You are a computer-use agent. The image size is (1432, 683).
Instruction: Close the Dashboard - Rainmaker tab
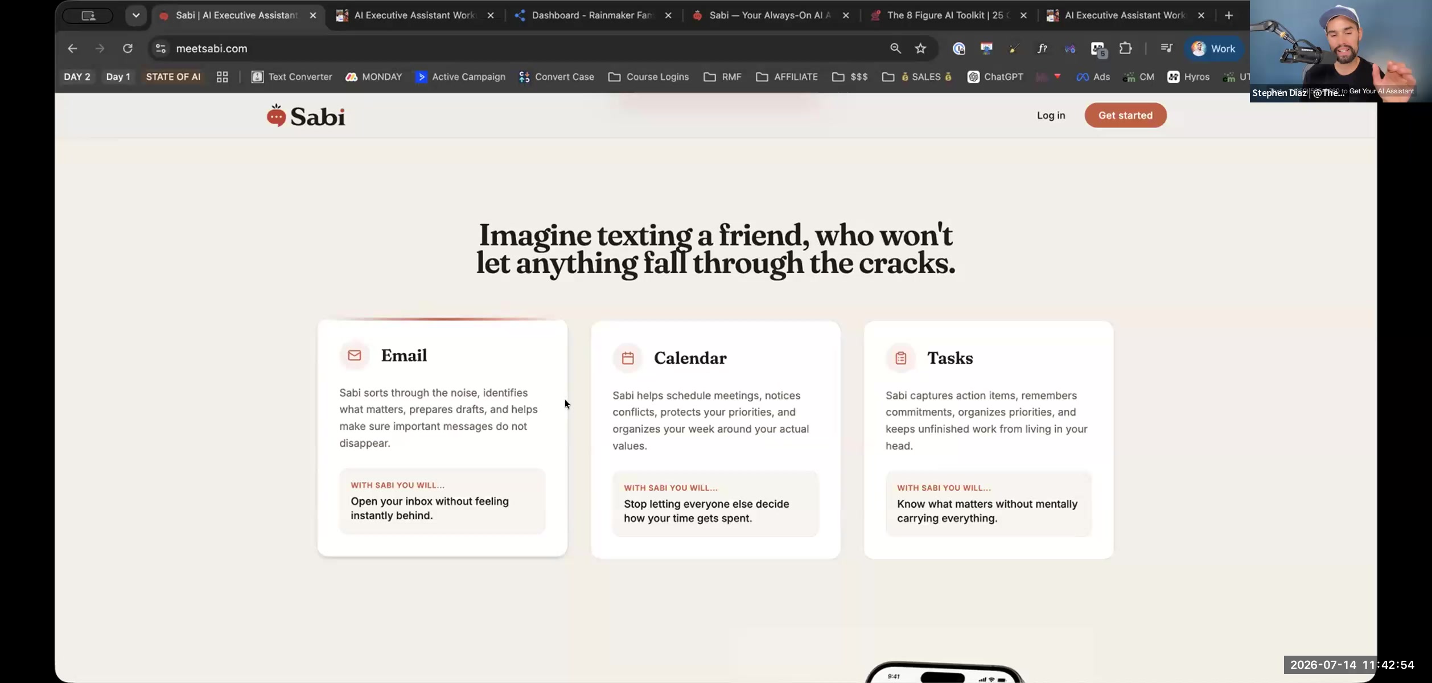(x=668, y=15)
